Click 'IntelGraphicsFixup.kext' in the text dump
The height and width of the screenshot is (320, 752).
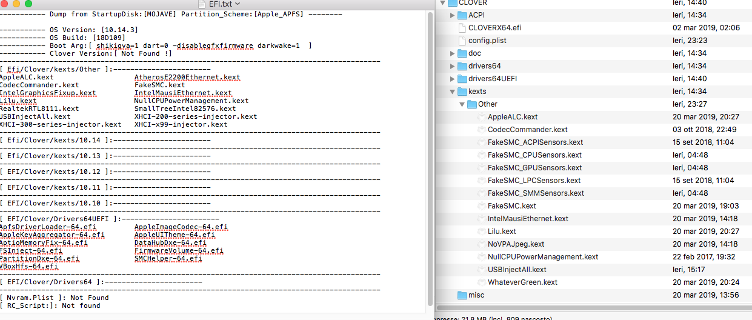pyautogui.click(x=48, y=93)
